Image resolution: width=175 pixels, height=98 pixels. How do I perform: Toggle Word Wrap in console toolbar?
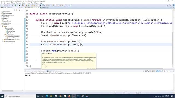tap(155, 71)
